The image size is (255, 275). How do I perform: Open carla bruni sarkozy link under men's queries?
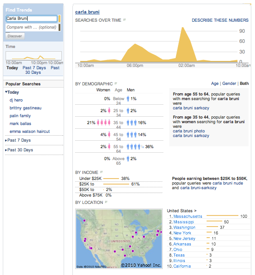[191, 108]
